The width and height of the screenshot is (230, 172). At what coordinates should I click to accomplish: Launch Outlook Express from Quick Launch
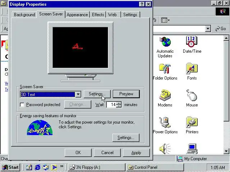[46, 167]
